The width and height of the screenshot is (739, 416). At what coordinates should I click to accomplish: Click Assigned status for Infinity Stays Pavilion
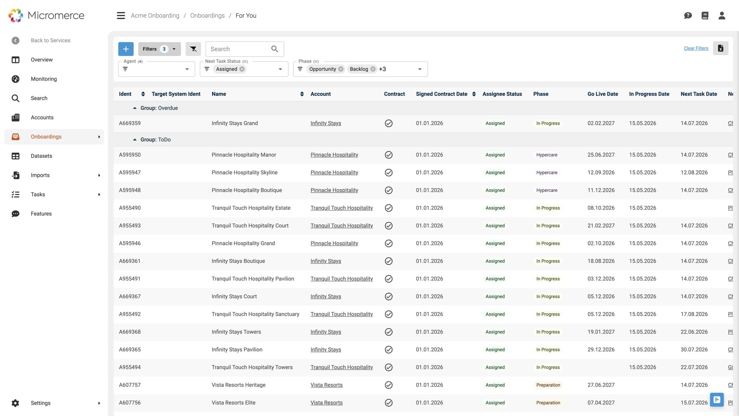point(495,350)
